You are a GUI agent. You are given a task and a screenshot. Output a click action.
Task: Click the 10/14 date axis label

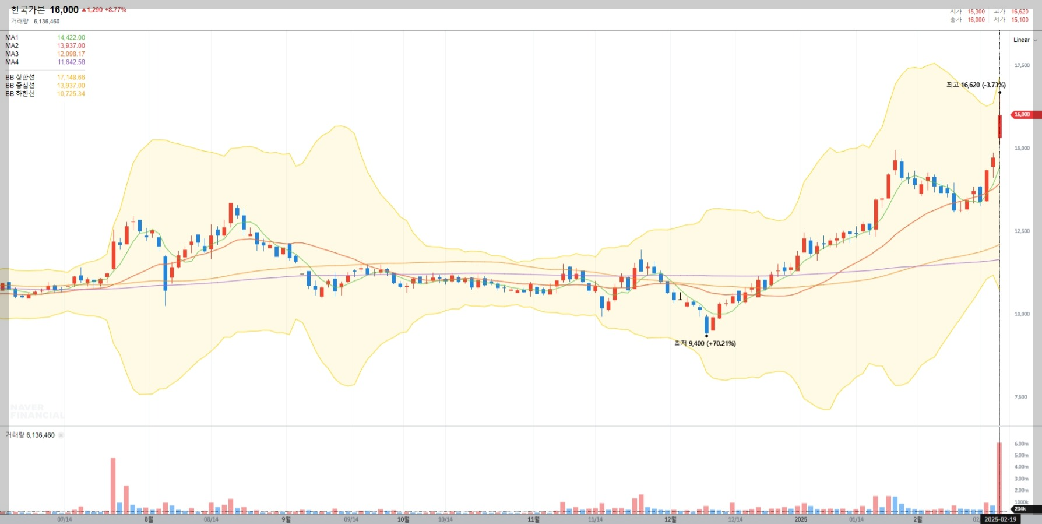click(x=445, y=519)
